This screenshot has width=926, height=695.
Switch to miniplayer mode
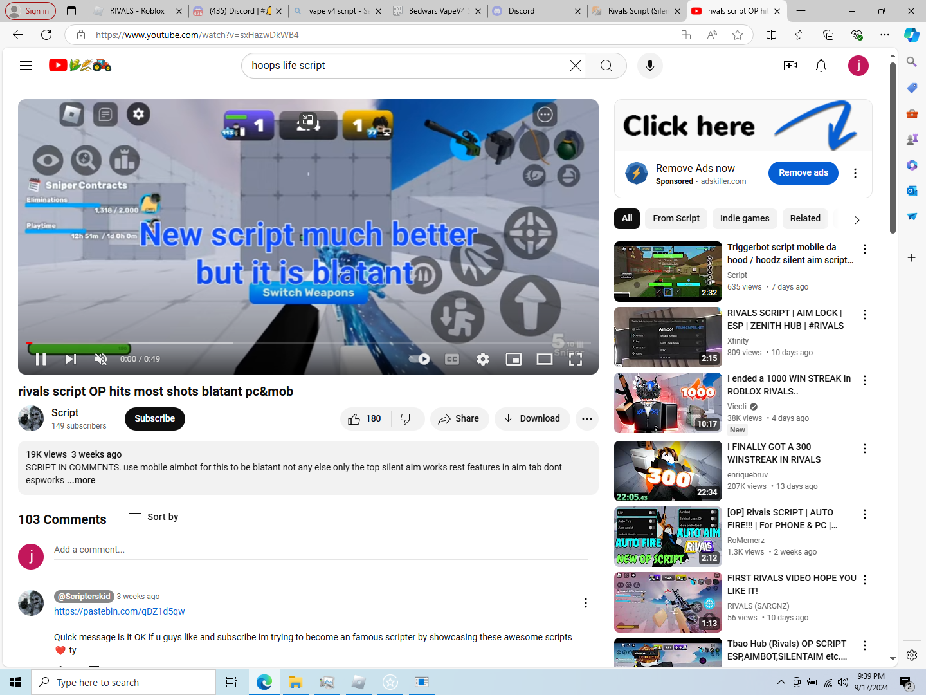coord(514,359)
